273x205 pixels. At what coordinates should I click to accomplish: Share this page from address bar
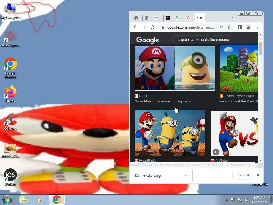click(221, 27)
